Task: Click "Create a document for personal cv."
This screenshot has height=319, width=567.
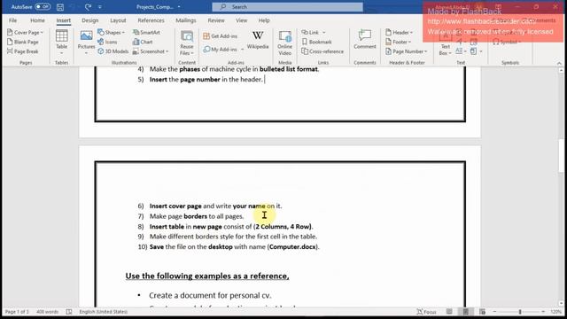Action: [x=210, y=295]
